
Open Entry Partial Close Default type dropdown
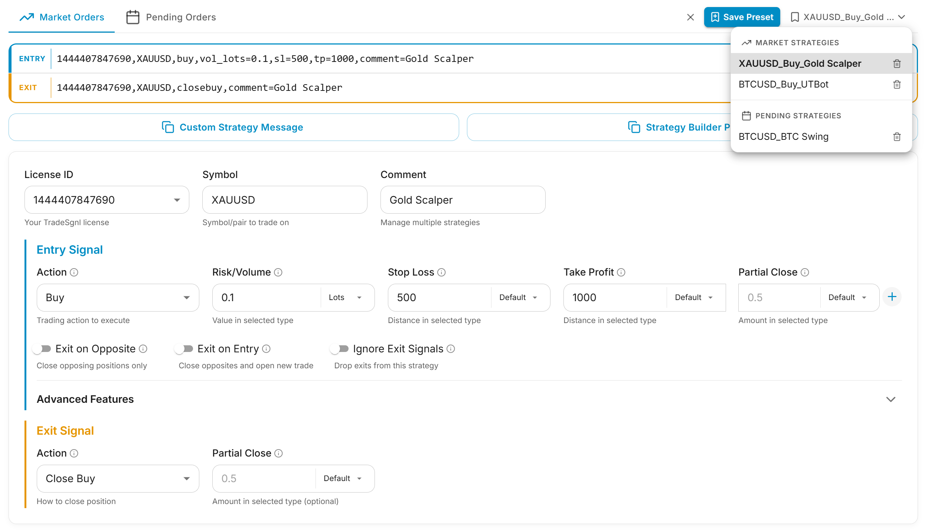848,297
